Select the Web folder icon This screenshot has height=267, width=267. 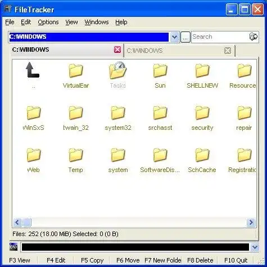(x=34, y=155)
